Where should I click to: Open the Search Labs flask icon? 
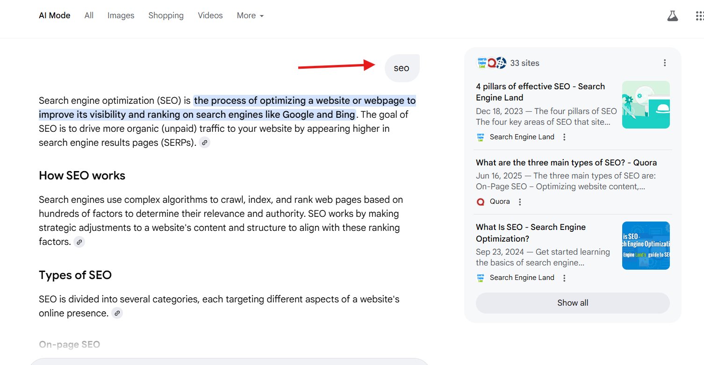click(673, 15)
